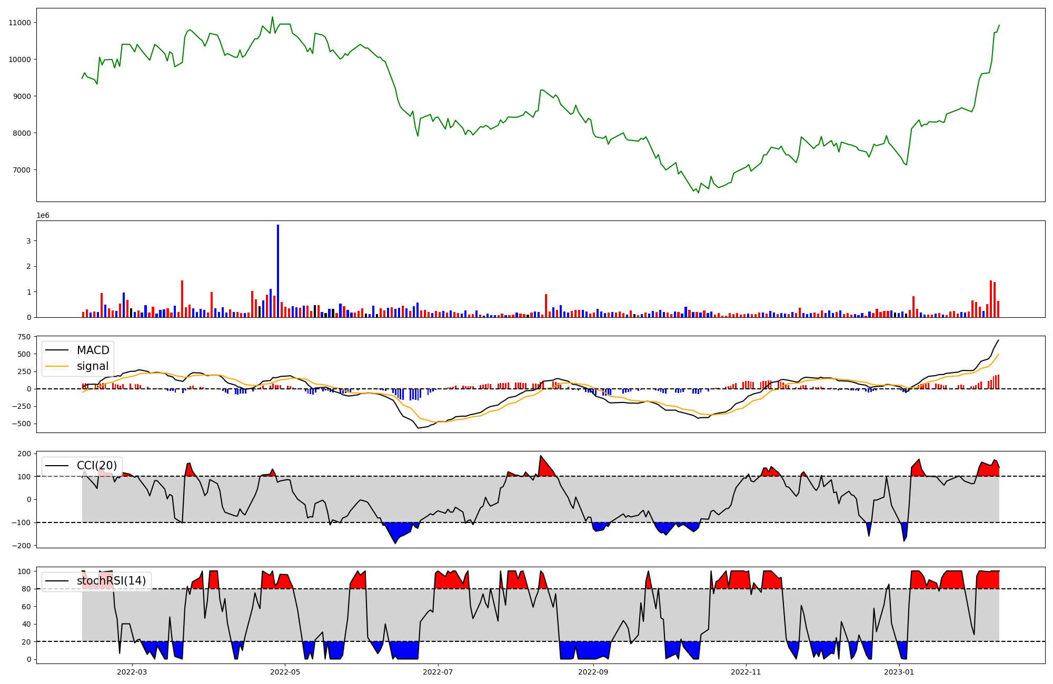1053x684 pixels.
Task: Click the CCI(20) legend label
Action: point(97,466)
